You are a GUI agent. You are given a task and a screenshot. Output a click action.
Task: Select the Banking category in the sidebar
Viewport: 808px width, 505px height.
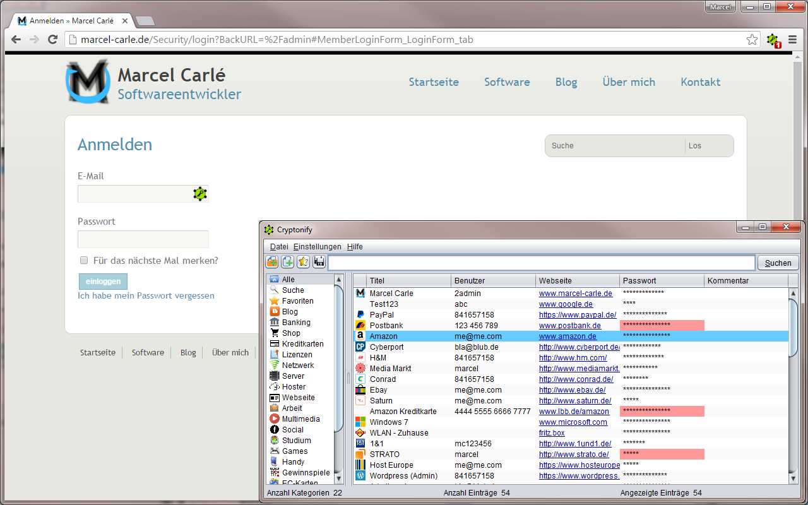(290, 323)
